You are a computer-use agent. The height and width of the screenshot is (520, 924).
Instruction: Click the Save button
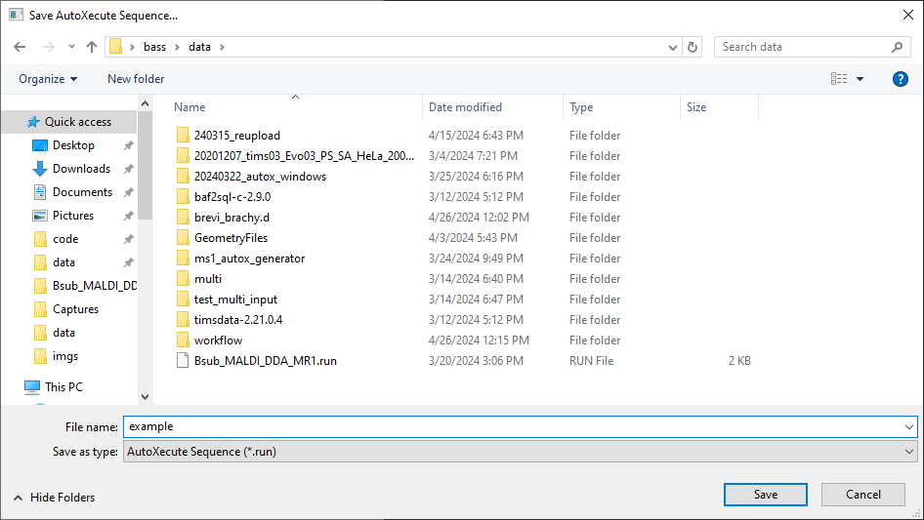tap(766, 495)
